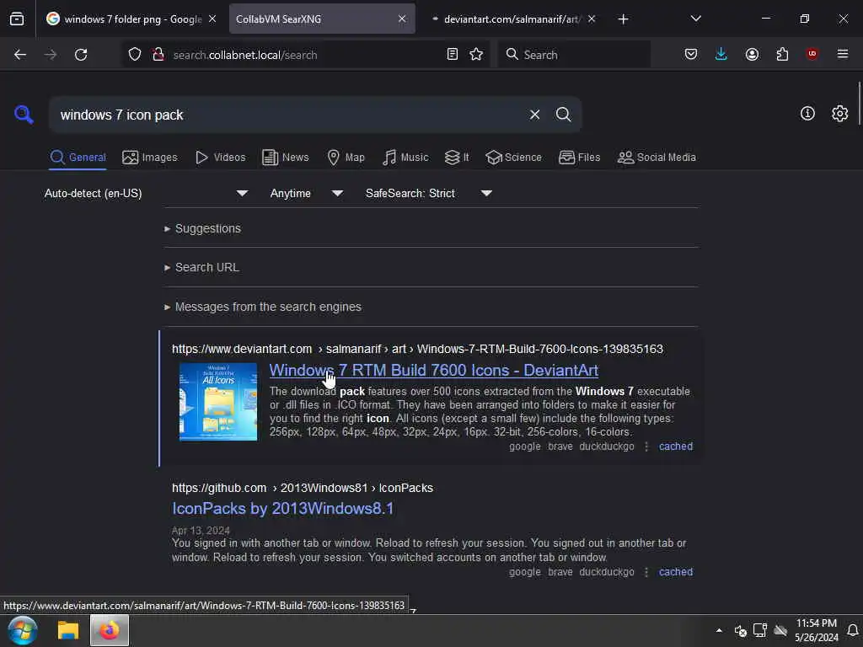Viewport: 863px width, 647px height.
Task: Open Firefox View tab list icon
Action: pyautogui.click(x=17, y=19)
